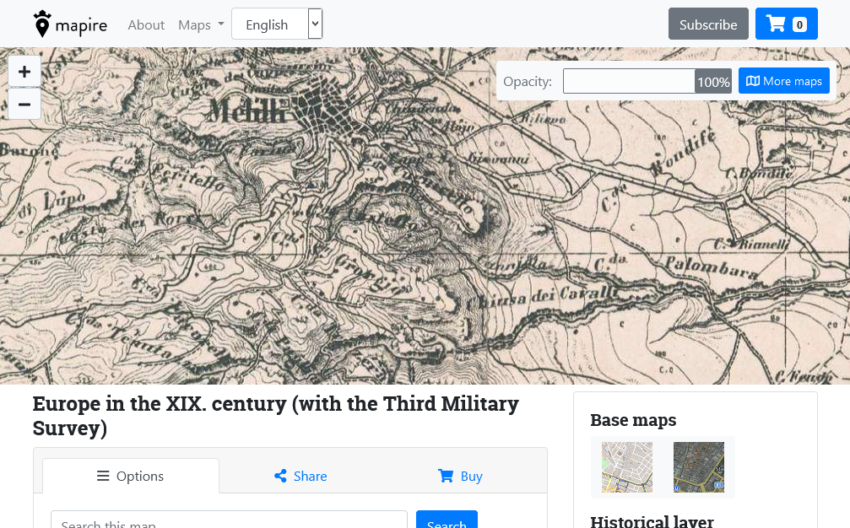Switch to the Options tab
The image size is (850, 528).
[x=131, y=477]
